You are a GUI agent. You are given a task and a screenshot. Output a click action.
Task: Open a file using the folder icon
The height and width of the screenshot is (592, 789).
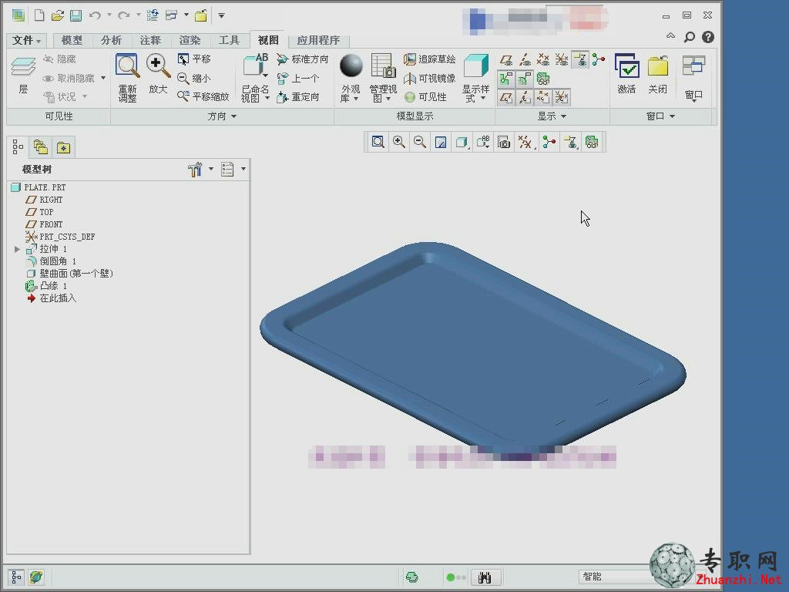coord(57,15)
